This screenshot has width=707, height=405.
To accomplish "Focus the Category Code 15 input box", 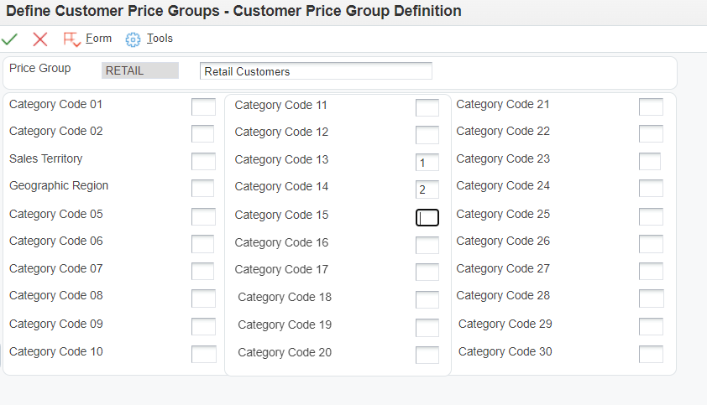I will click(x=427, y=217).
